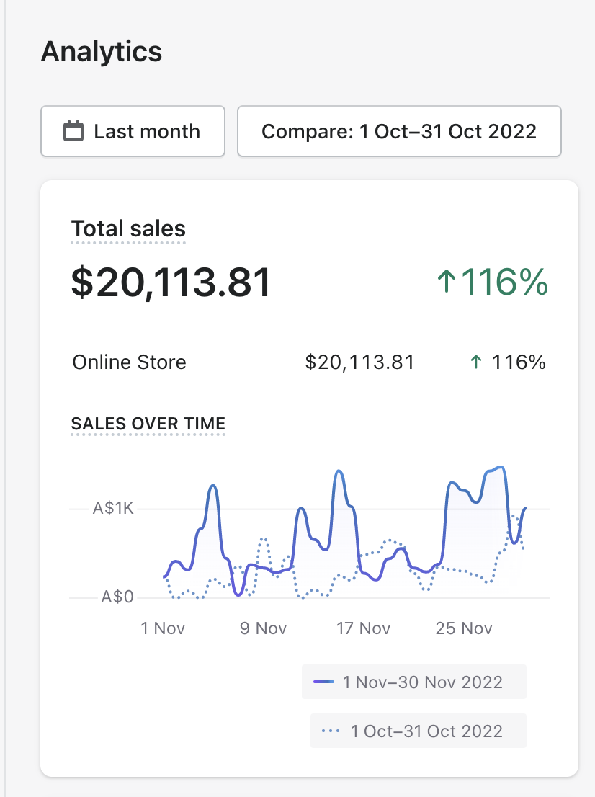The height and width of the screenshot is (797, 595).
Task: Click the small up arrow in Online Store row
Action: [475, 362]
